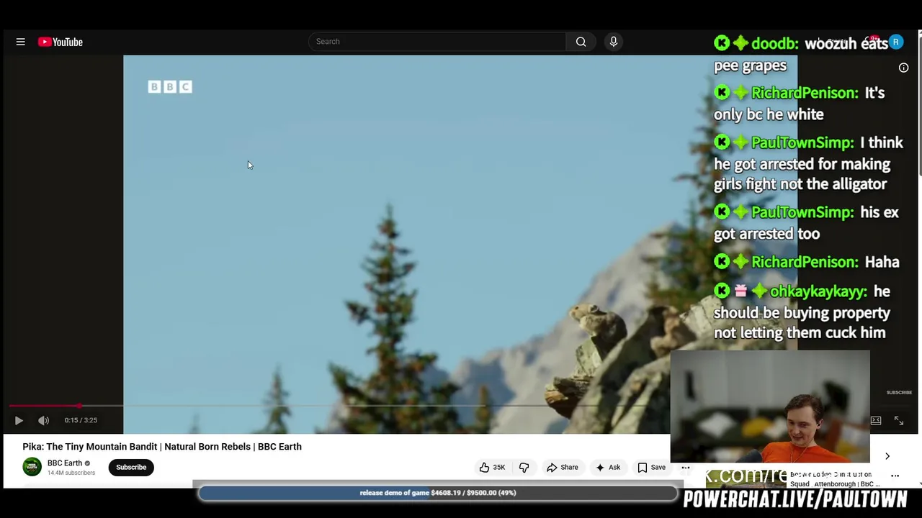Image resolution: width=922 pixels, height=518 pixels.
Task: Enter fullscreen mode in the player
Action: 899,420
